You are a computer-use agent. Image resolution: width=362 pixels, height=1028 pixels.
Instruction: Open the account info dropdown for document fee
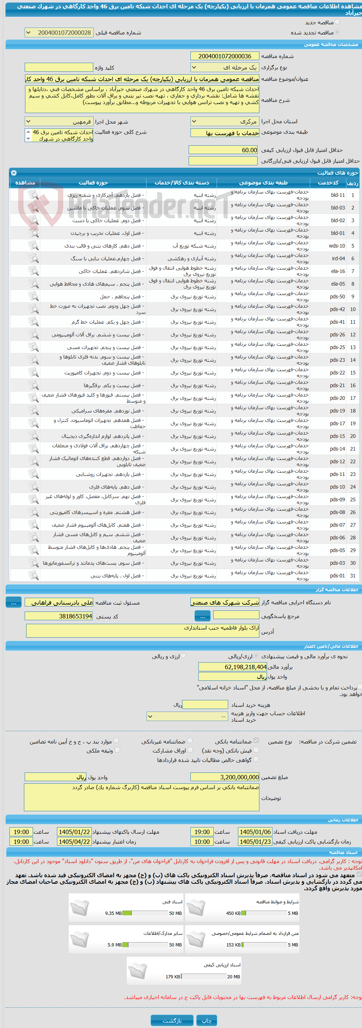pos(187,716)
